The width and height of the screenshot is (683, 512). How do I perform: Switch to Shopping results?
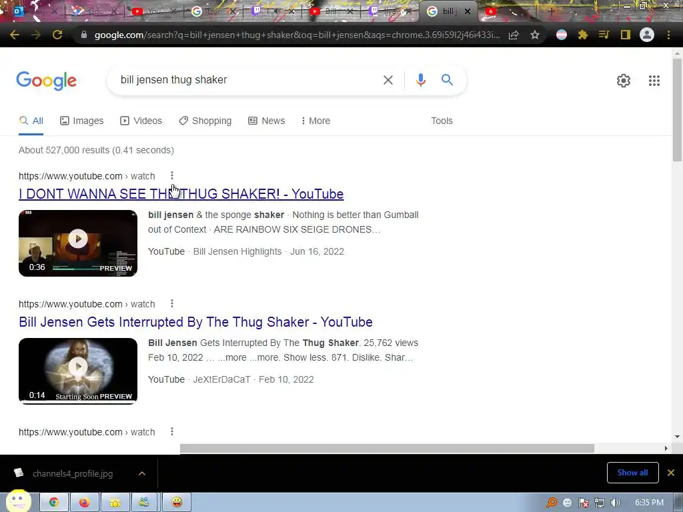(x=205, y=121)
